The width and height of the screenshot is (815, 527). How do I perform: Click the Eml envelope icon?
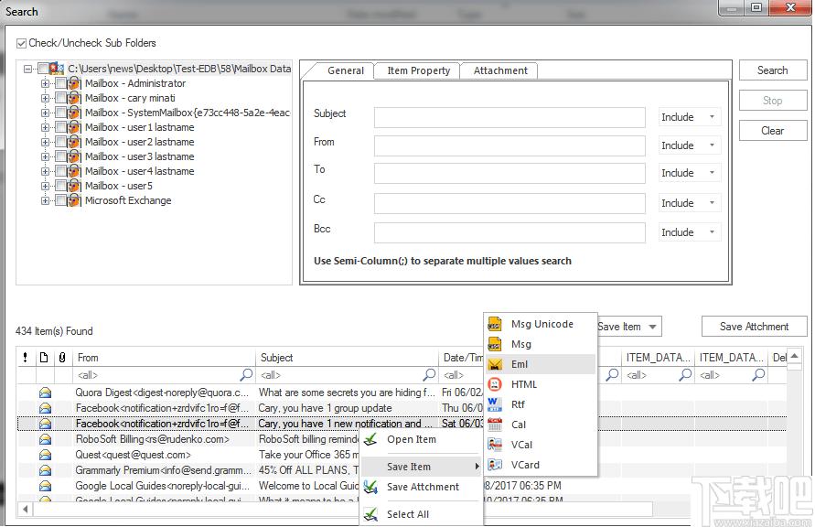pyautogui.click(x=494, y=364)
